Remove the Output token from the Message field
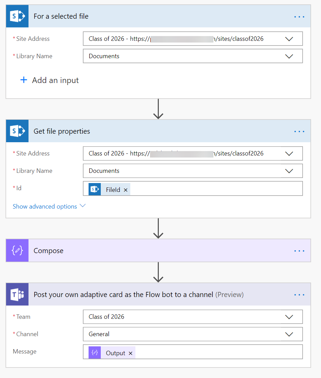Image resolution: width=321 pixels, height=378 pixels. (x=131, y=353)
